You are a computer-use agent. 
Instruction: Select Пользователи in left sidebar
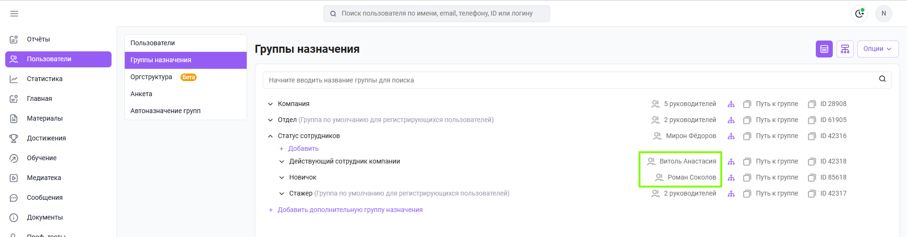(x=58, y=59)
